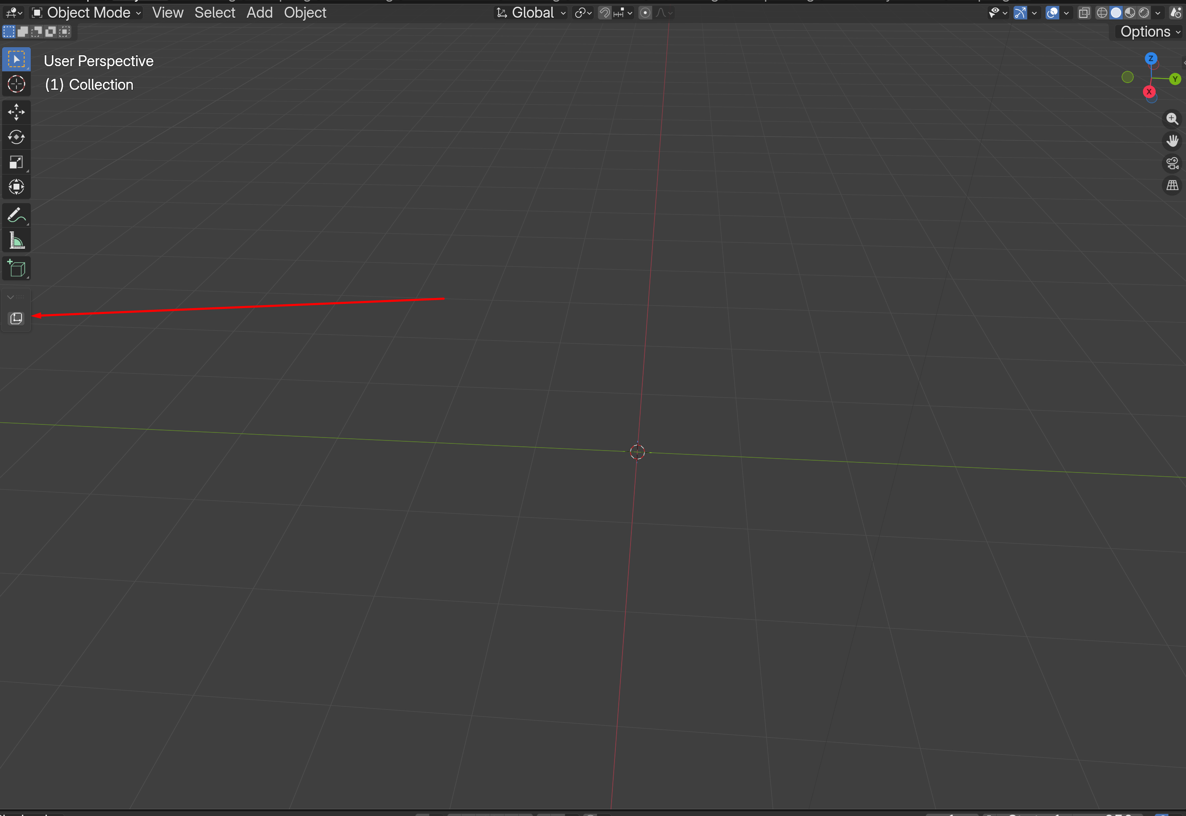The width and height of the screenshot is (1186, 816).
Task: Click the hand pan-view button
Action: pos(1172,141)
